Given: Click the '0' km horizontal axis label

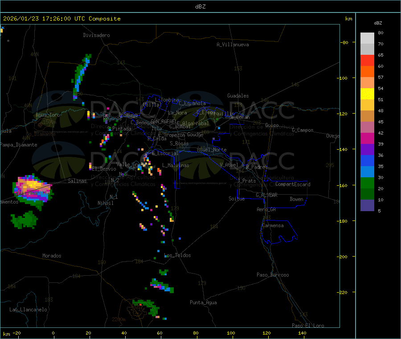Looking at the screenshot, I should [53, 333].
